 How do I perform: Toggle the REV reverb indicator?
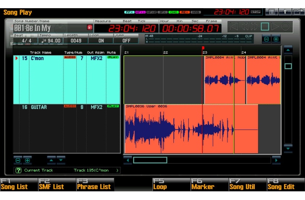185,12
